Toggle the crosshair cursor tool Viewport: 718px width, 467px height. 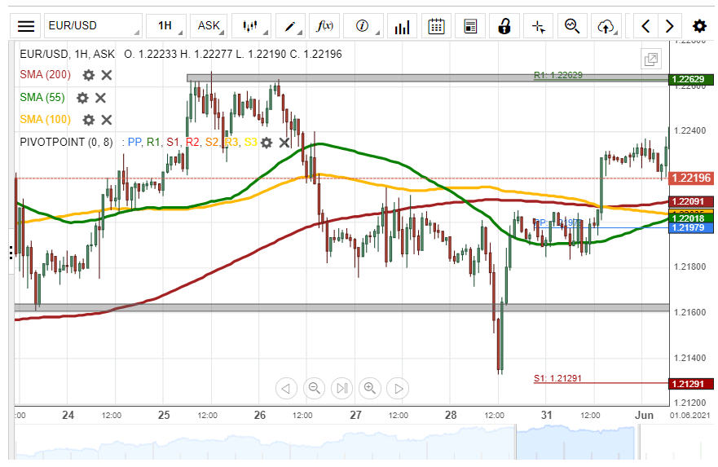click(538, 26)
